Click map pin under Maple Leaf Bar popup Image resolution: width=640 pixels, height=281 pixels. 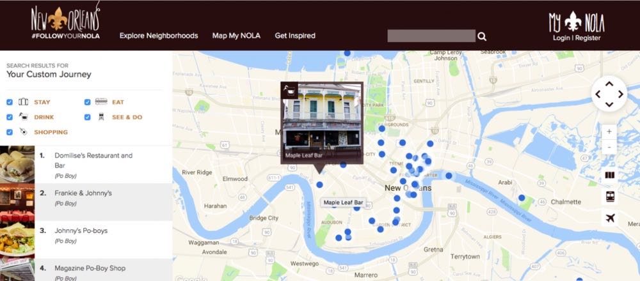(x=319, y=185)
